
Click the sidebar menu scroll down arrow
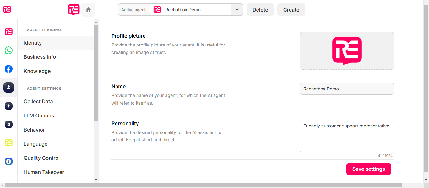[x=96, y=180]
